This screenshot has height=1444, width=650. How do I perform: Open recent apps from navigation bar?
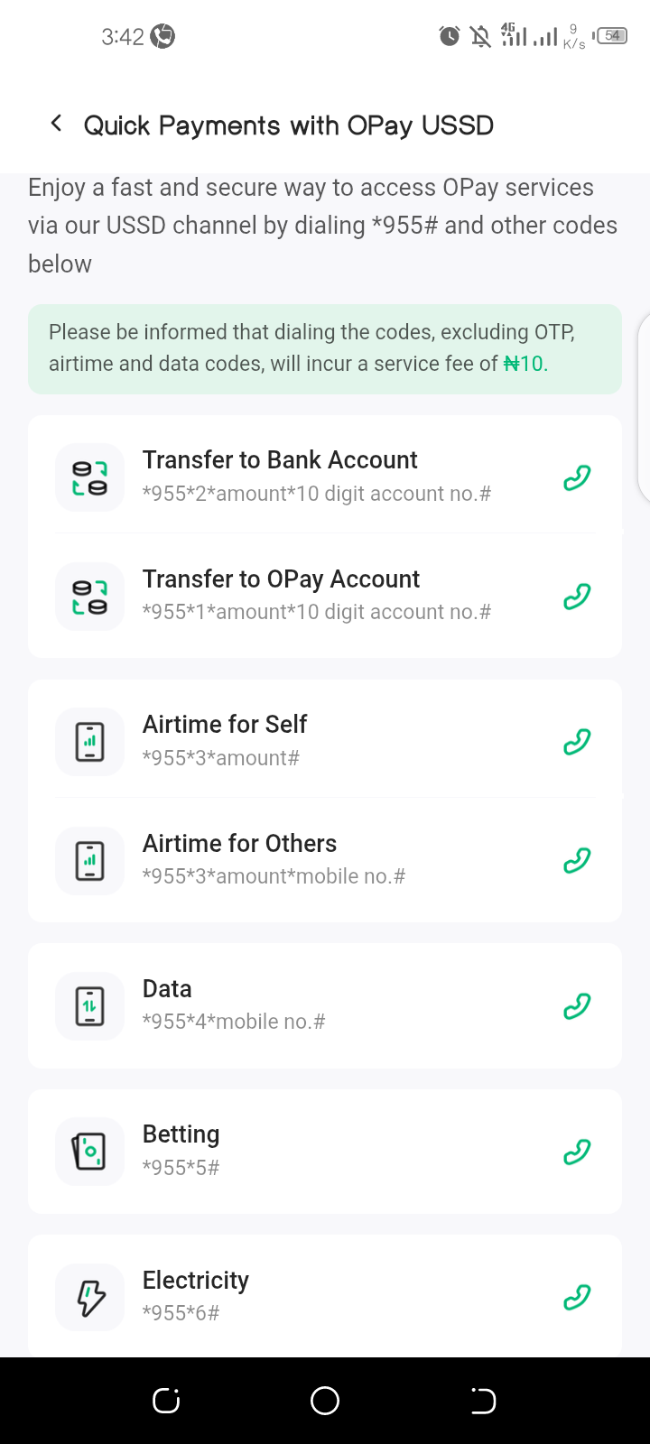pyautogui.click(x=166, y=1401)
